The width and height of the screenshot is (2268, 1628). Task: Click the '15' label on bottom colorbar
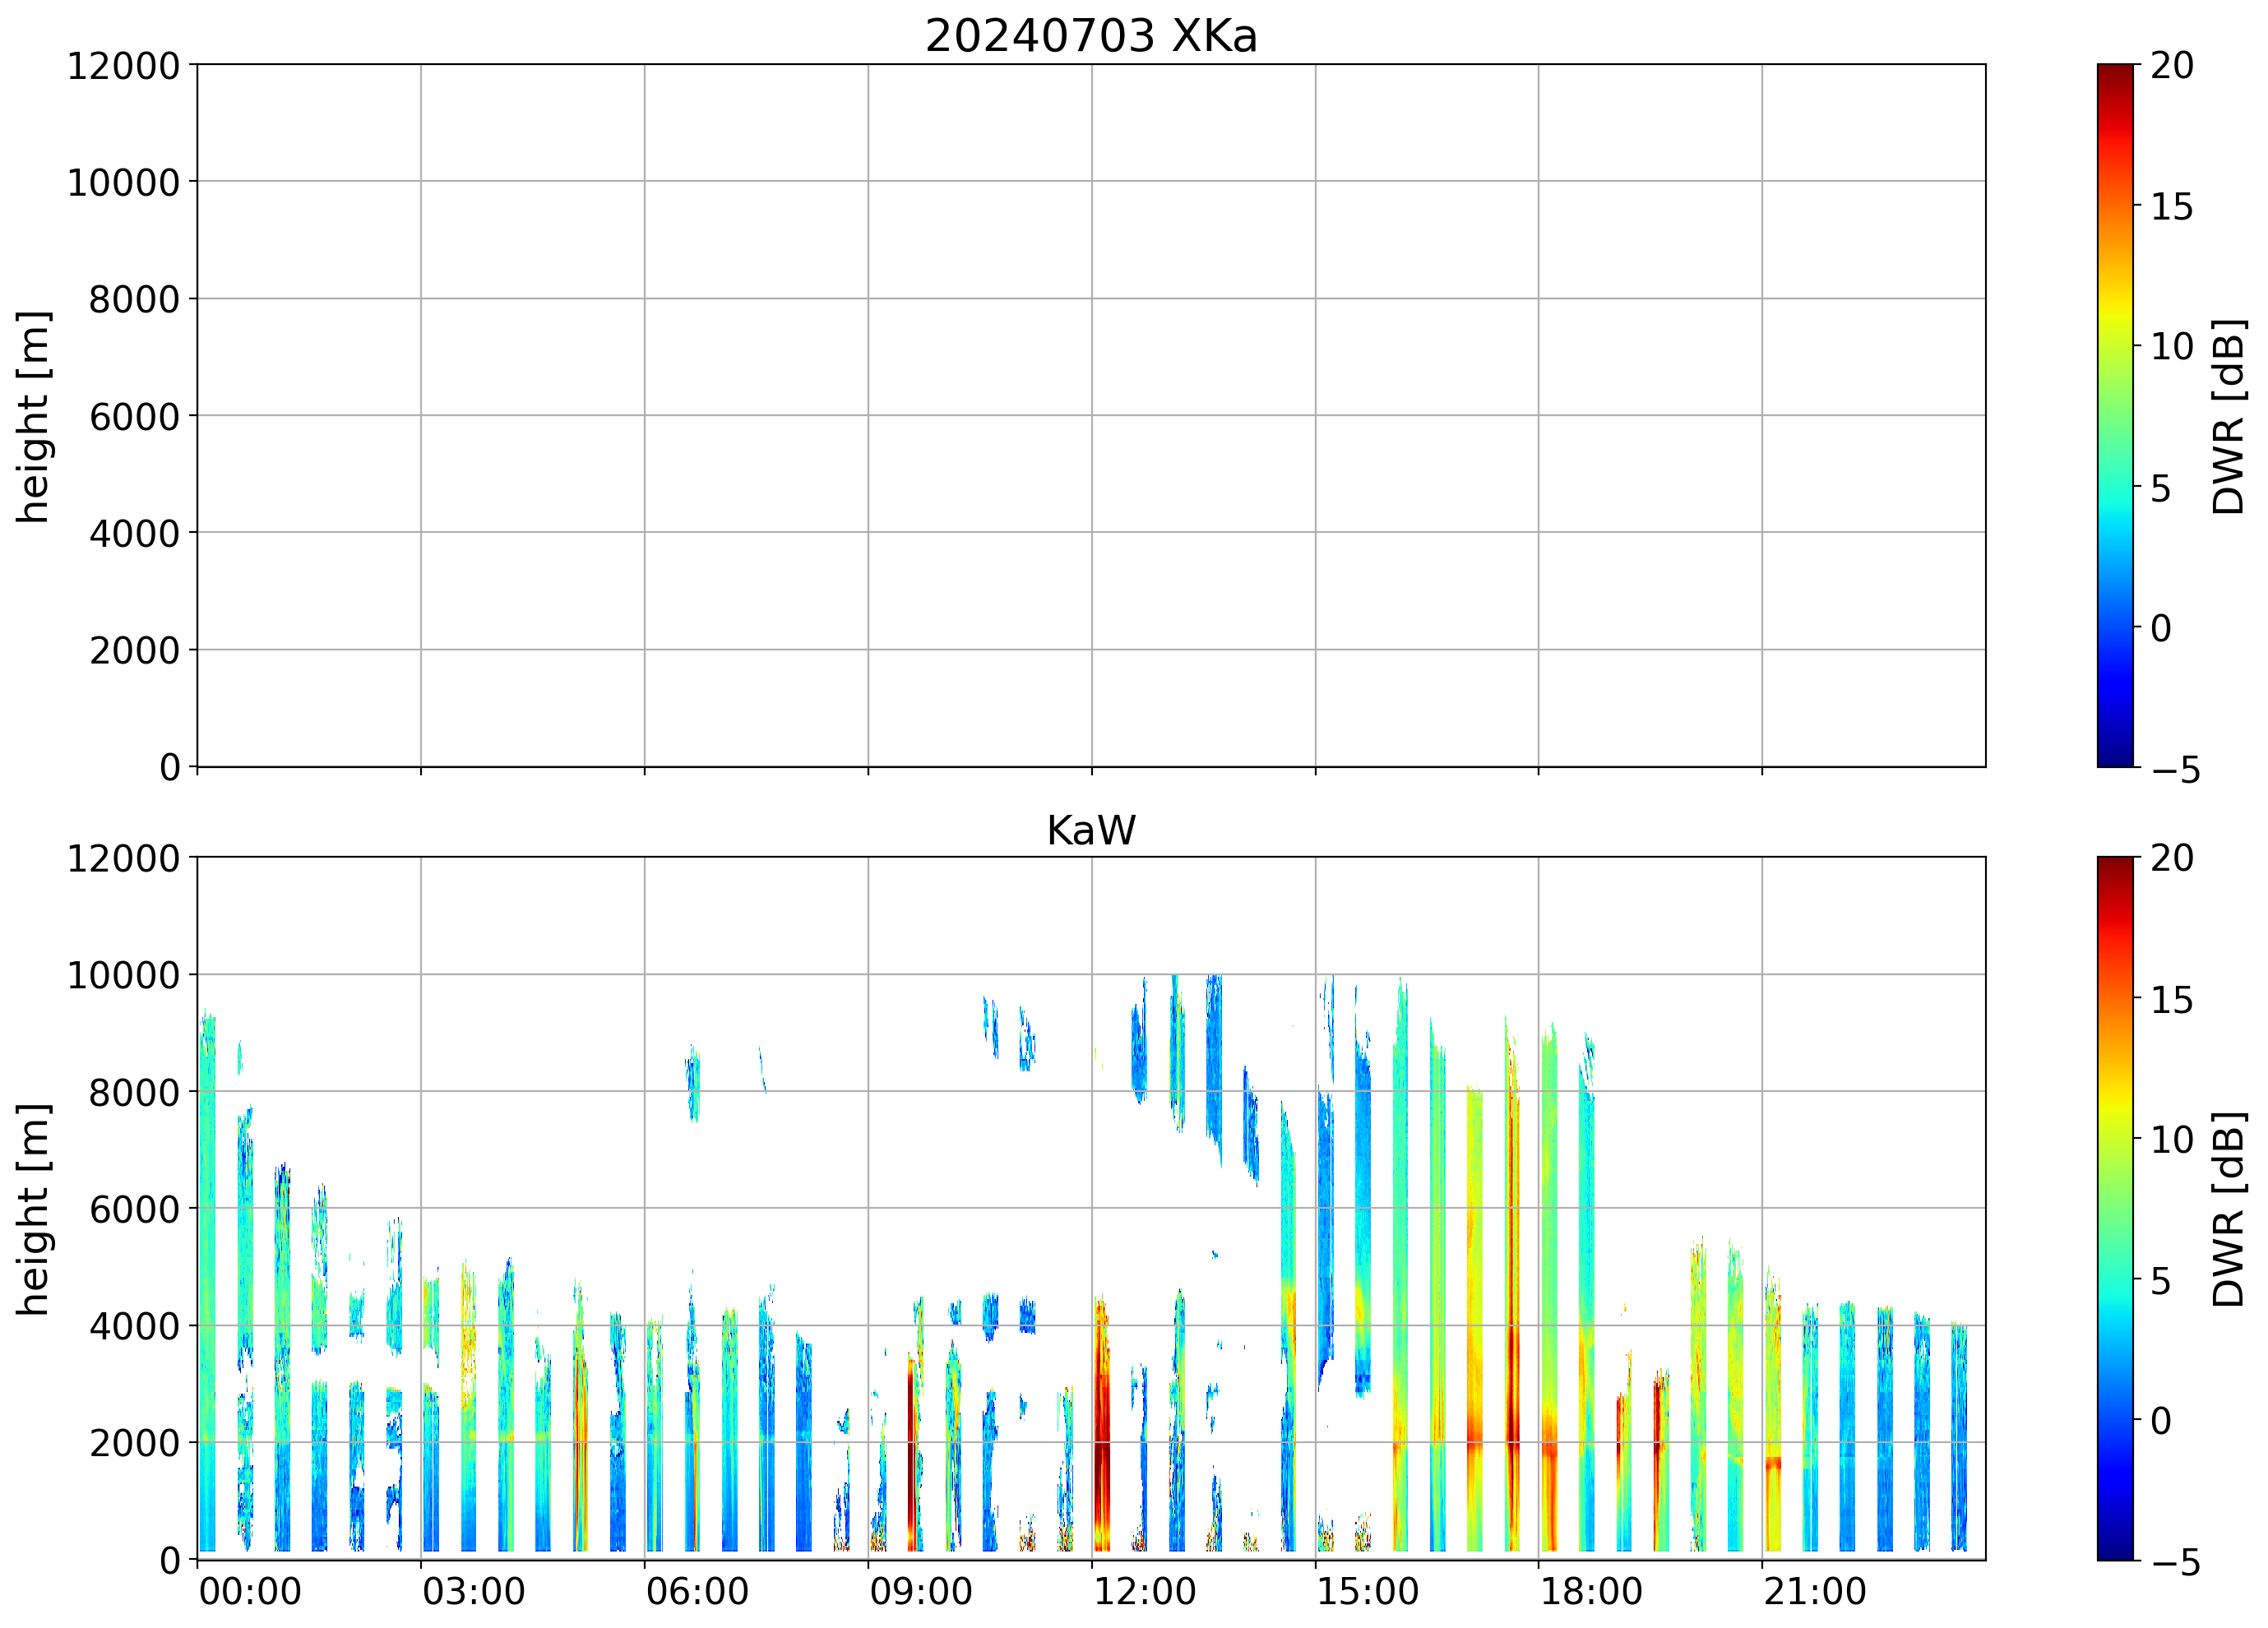click(x=2171, y=1000)
